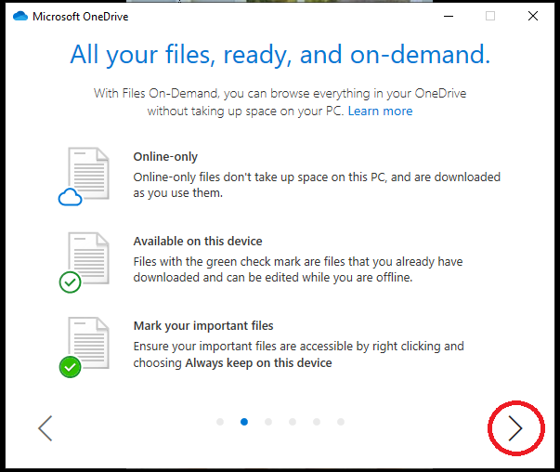Jump to the fifth page indicator dot

click(x=317, y=422)
